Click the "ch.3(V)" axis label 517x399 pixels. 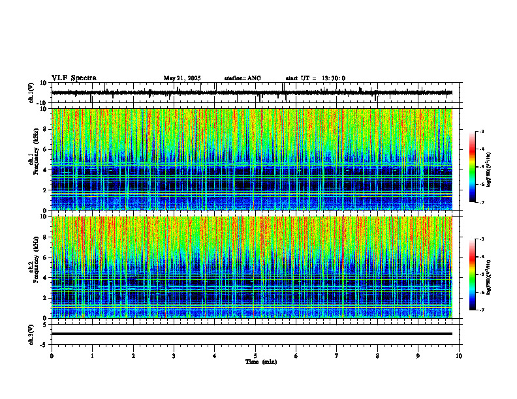click(31, 334)
